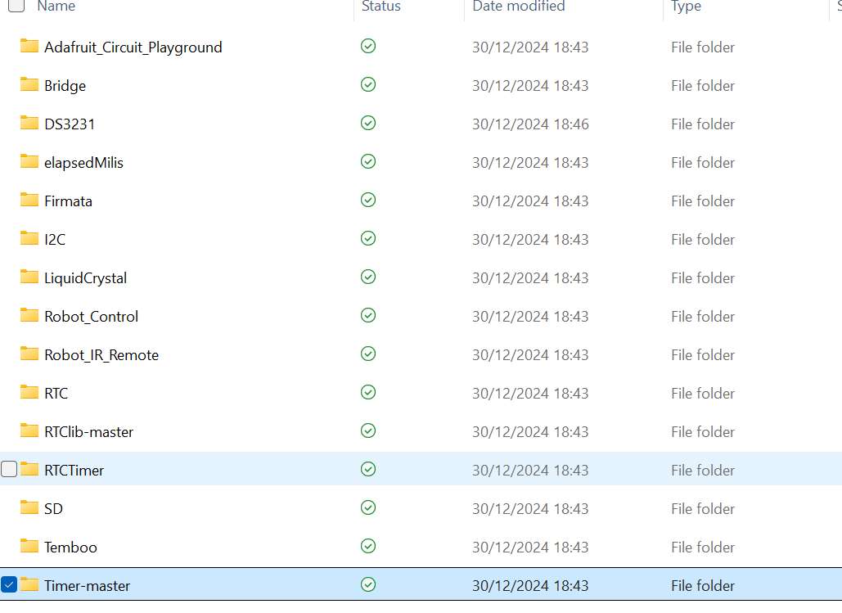The height and width of the screenshot is (613, 842).
Task: Select the Robot_IR_Remote folder name
Action: click(101, 355)
